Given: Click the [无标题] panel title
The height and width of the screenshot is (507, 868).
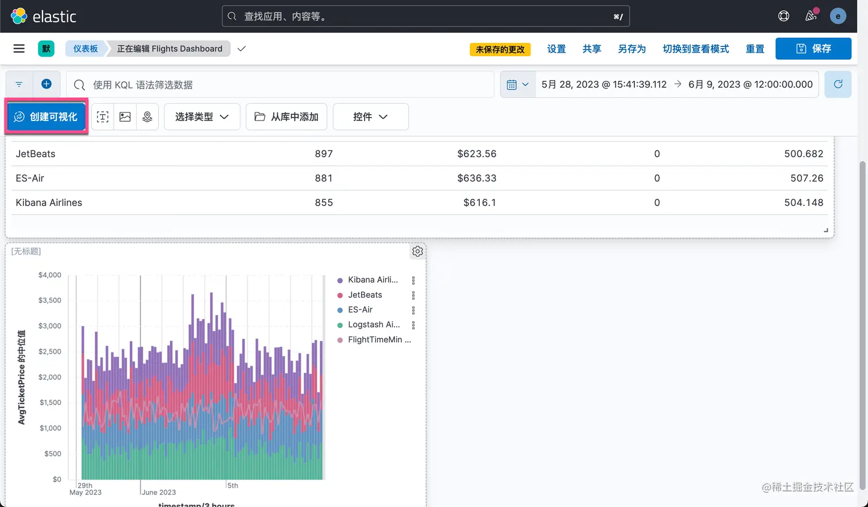Looking at the screenshot, I should [x=26, y=251].
